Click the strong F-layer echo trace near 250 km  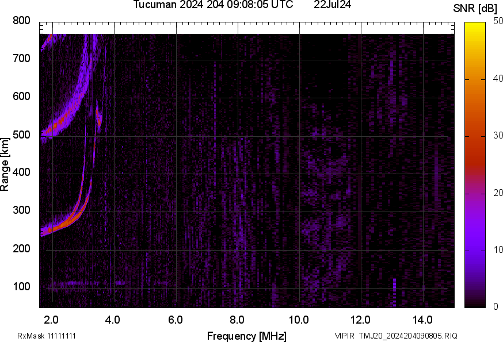pyautogui.click(x=66, y=224)
